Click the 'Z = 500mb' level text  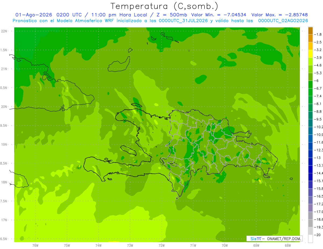(x=171, y=15)
